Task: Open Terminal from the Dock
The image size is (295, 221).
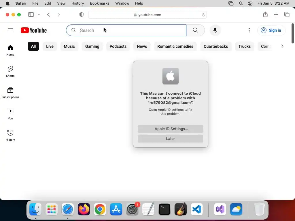Action: click(164, 209)
